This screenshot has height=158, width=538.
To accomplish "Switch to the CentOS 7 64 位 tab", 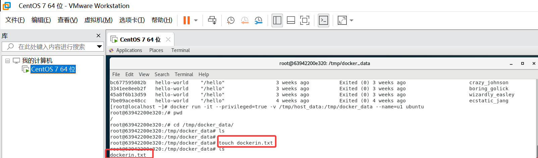I will tap(140, 40).
